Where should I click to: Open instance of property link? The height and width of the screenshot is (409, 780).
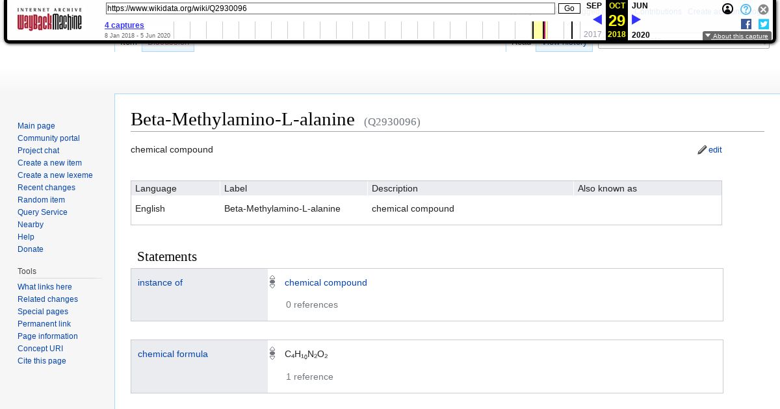160,282
